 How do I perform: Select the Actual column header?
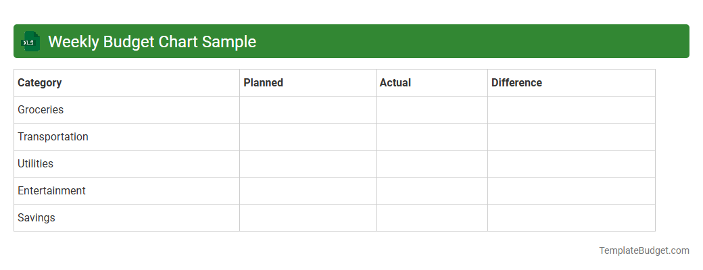click(395, 83)
